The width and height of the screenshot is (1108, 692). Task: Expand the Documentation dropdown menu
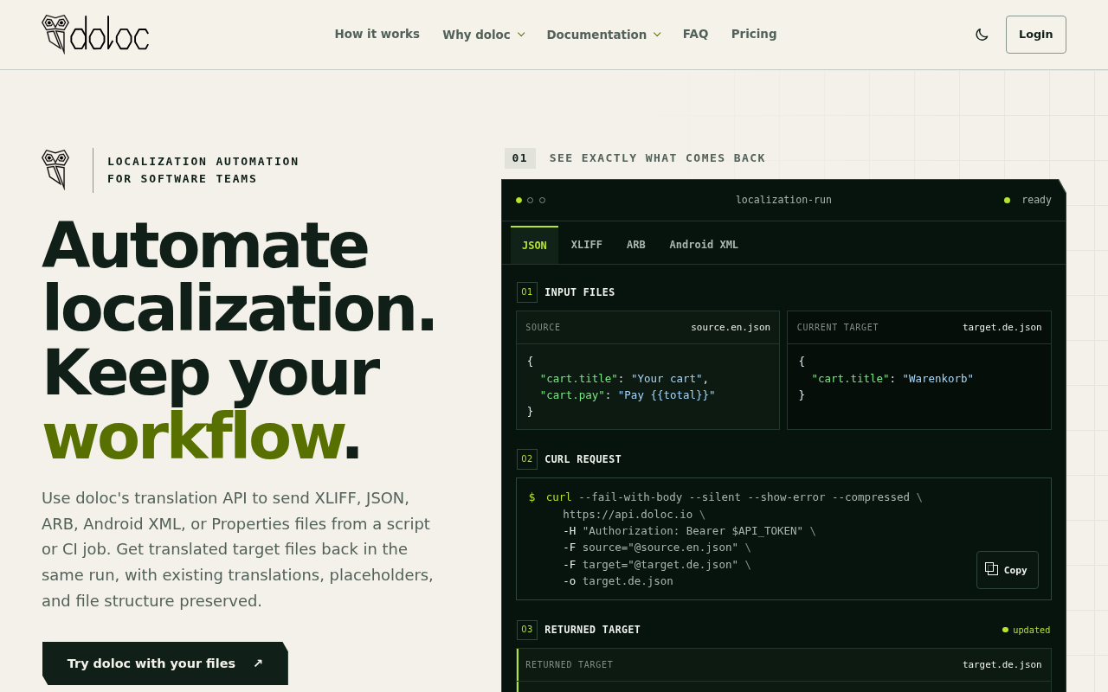[604, 35]
